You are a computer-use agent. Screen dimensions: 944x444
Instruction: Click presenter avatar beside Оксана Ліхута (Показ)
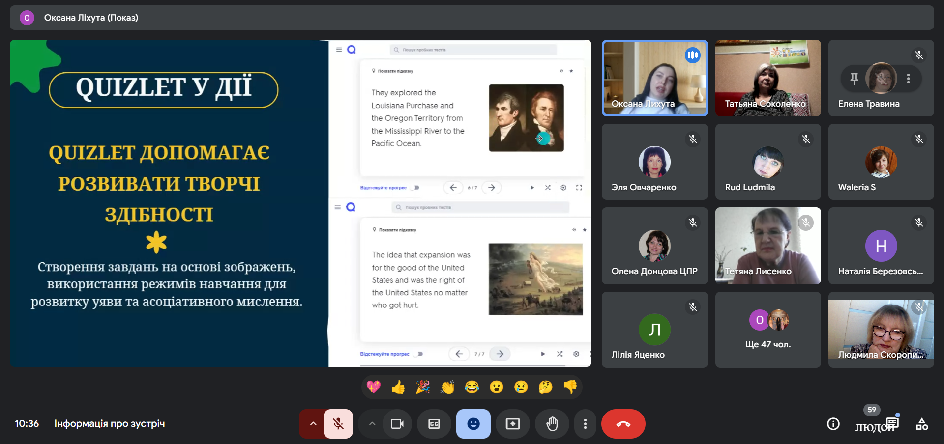(27, 18)
